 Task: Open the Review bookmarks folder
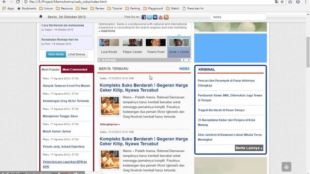pyautogui.click(x=97, y=9)
